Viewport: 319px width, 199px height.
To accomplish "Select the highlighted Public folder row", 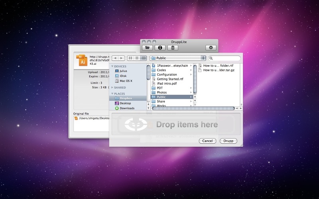I will tap(172, 97).
